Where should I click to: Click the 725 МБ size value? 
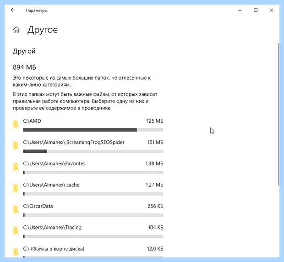tap(154, 121)
